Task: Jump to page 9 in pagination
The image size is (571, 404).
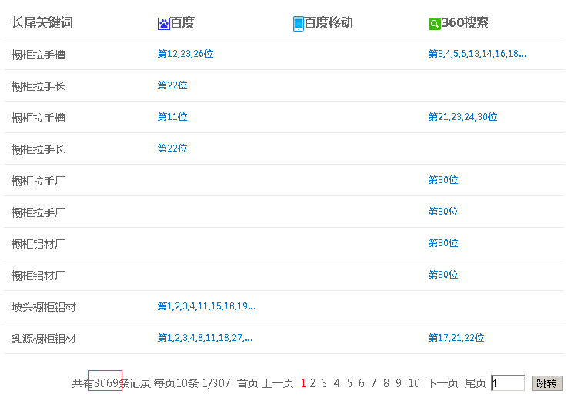Action: pyautogui.click(x=399, y=383)
